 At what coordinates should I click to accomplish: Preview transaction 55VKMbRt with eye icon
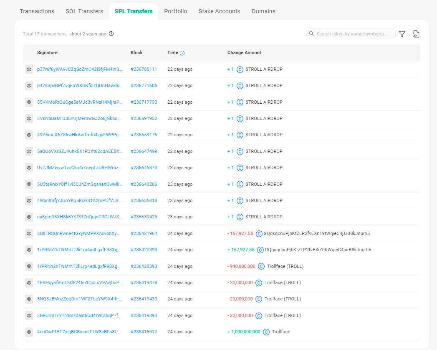29,102
